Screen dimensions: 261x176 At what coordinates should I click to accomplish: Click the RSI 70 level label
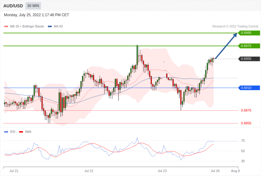click(243, 141)
